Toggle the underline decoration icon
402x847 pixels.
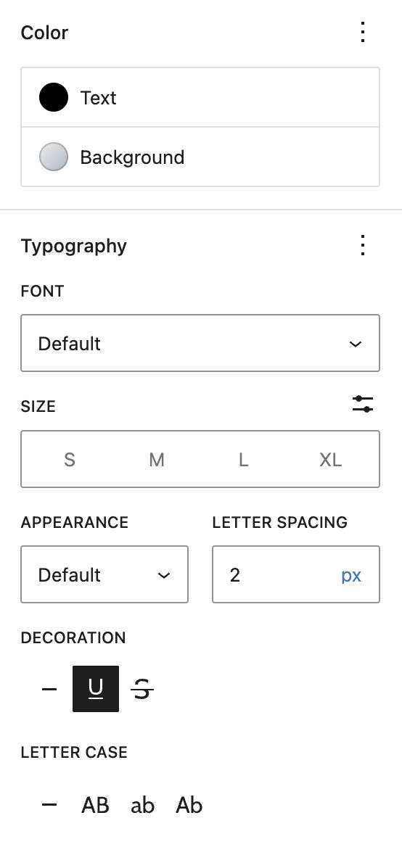pyautogui.click(x=96, y=689)
